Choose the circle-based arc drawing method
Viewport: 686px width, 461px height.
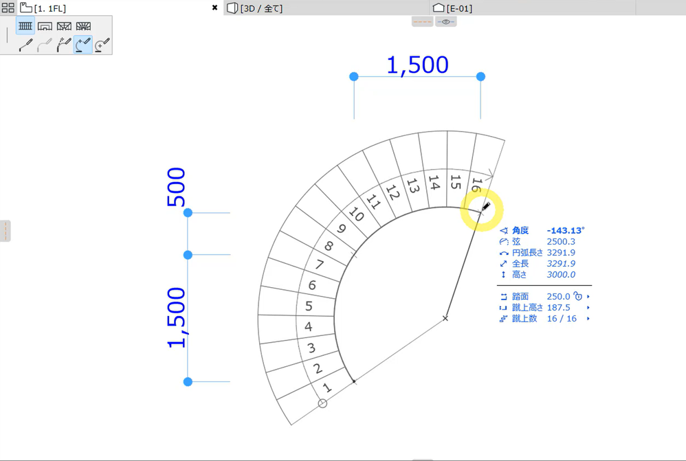pyautogui.click(x=102, y=45)
